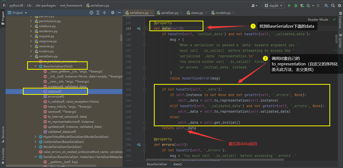This screenshot has width=343, height=168.
Task: Click site-packages in the path breadcrumb
Action: (45, 5)
